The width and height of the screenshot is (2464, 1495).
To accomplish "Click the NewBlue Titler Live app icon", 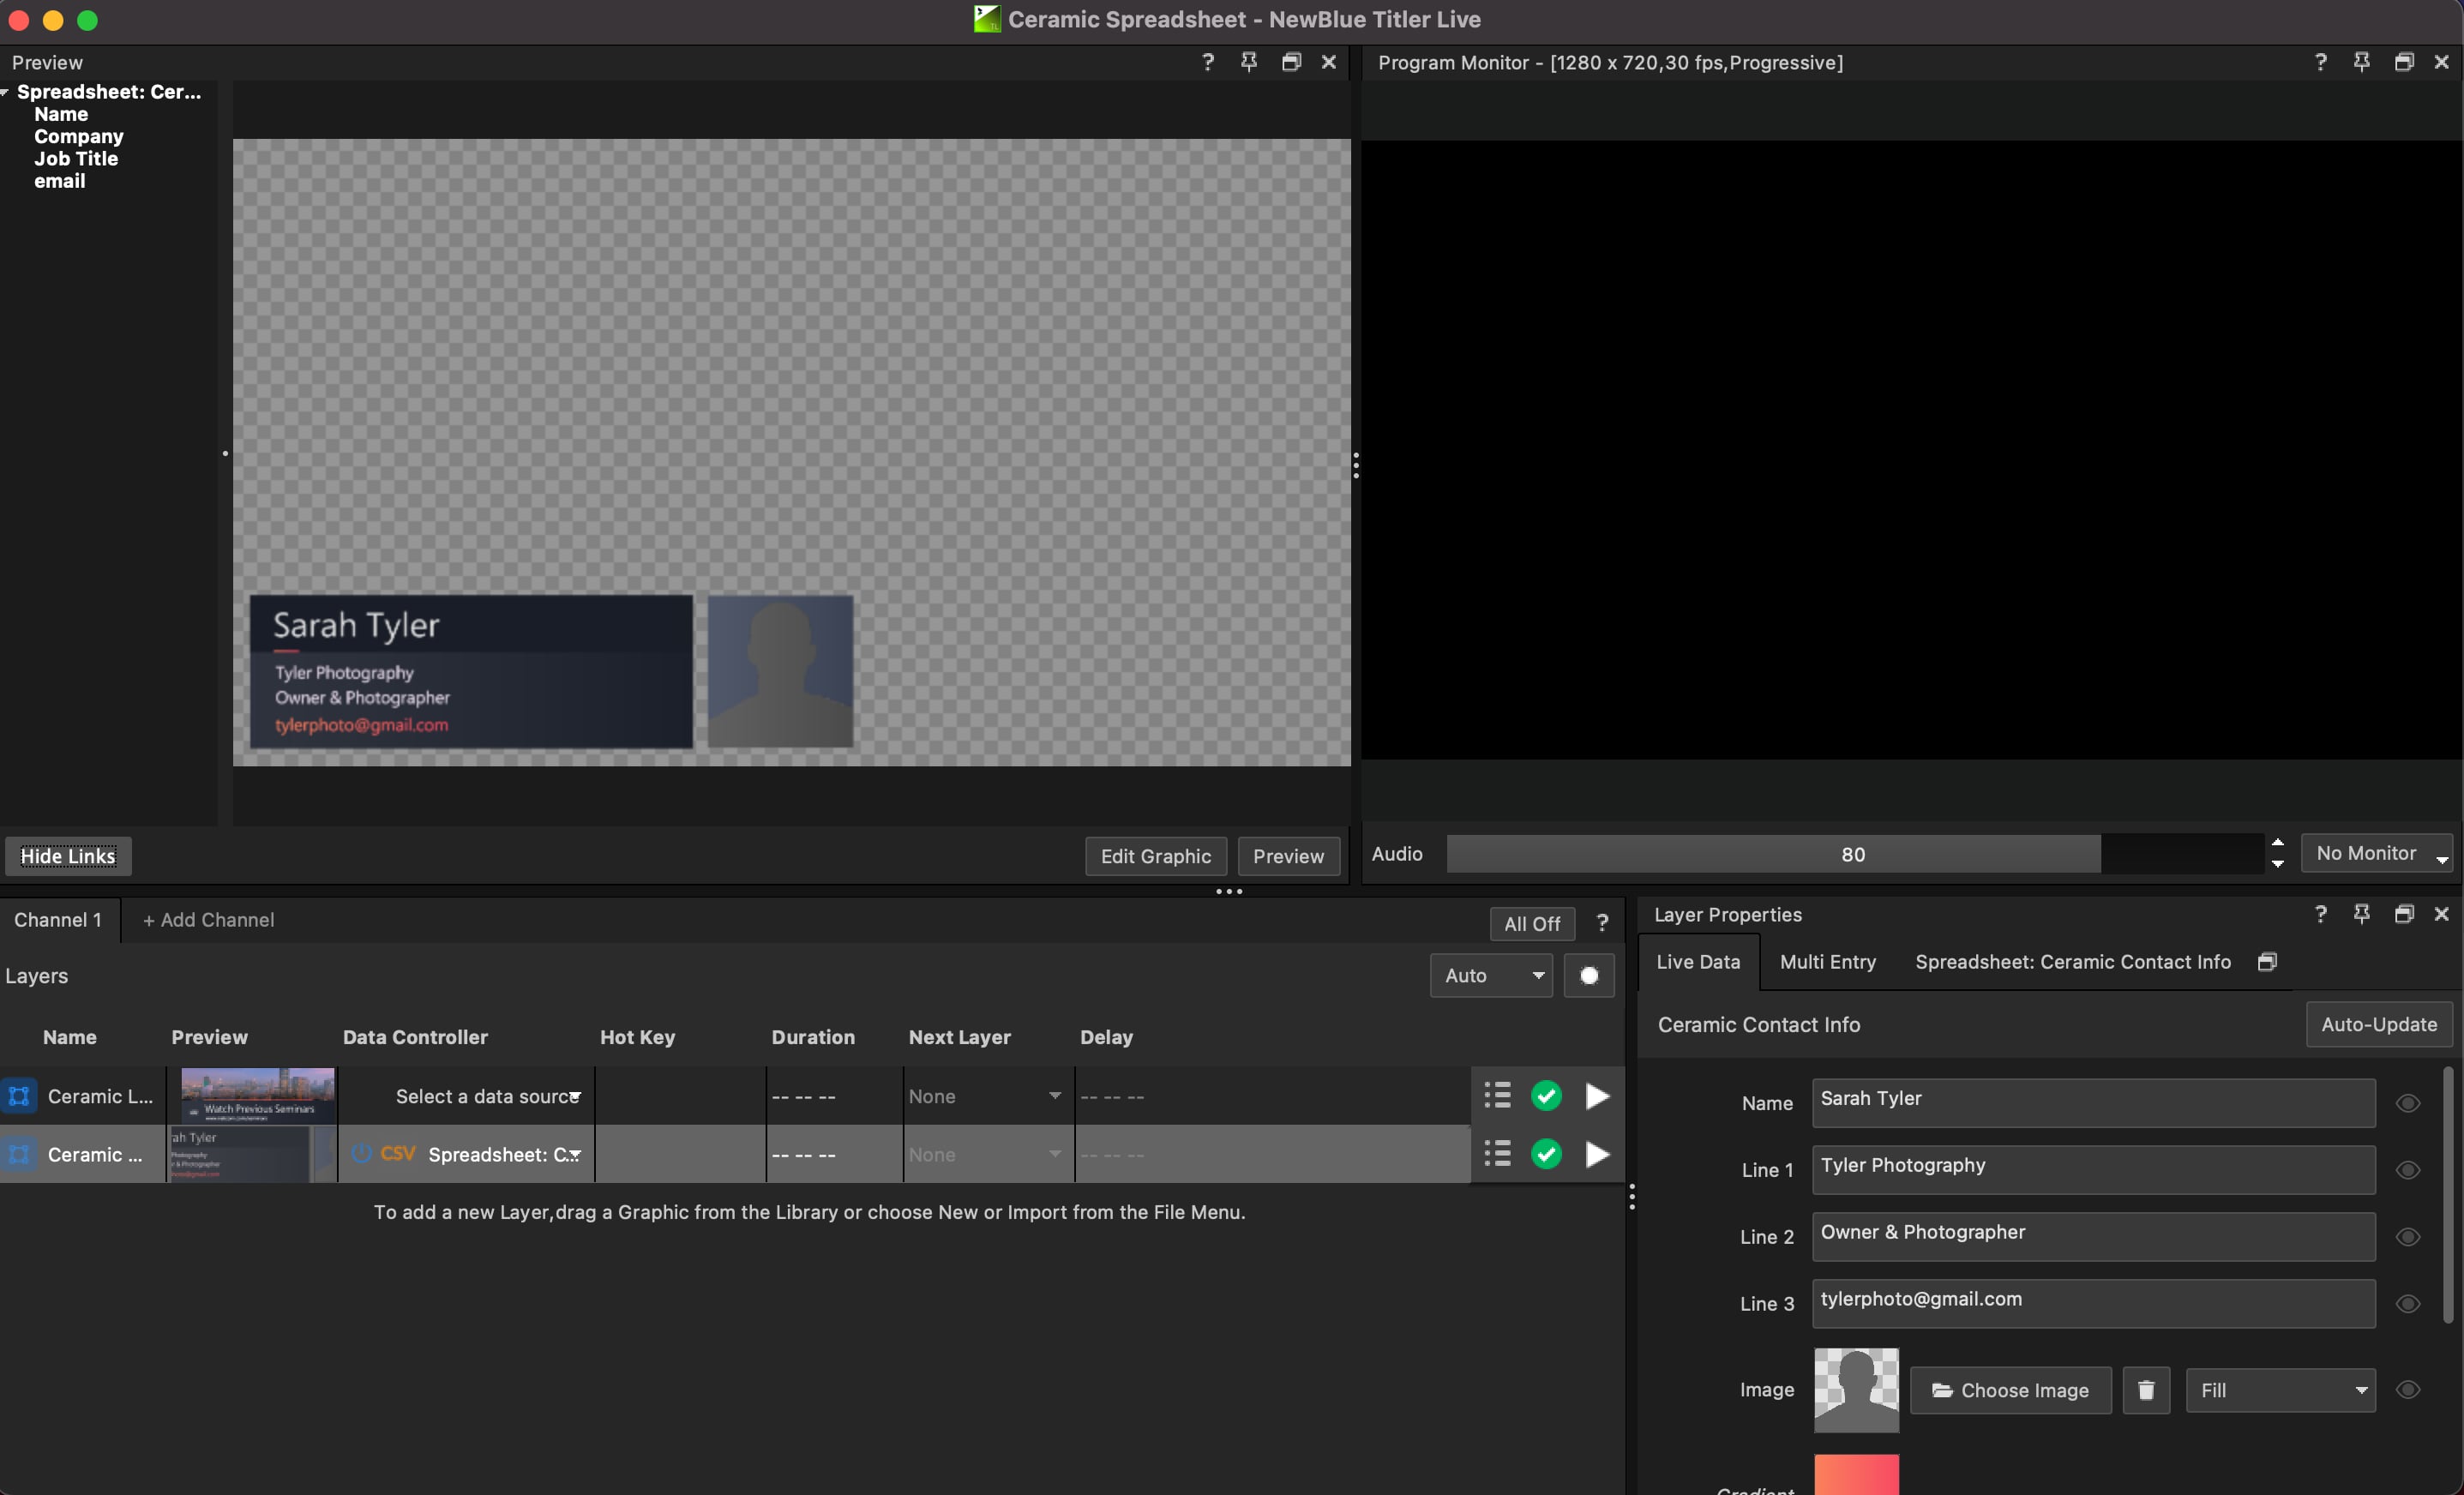I will (986, 19).
